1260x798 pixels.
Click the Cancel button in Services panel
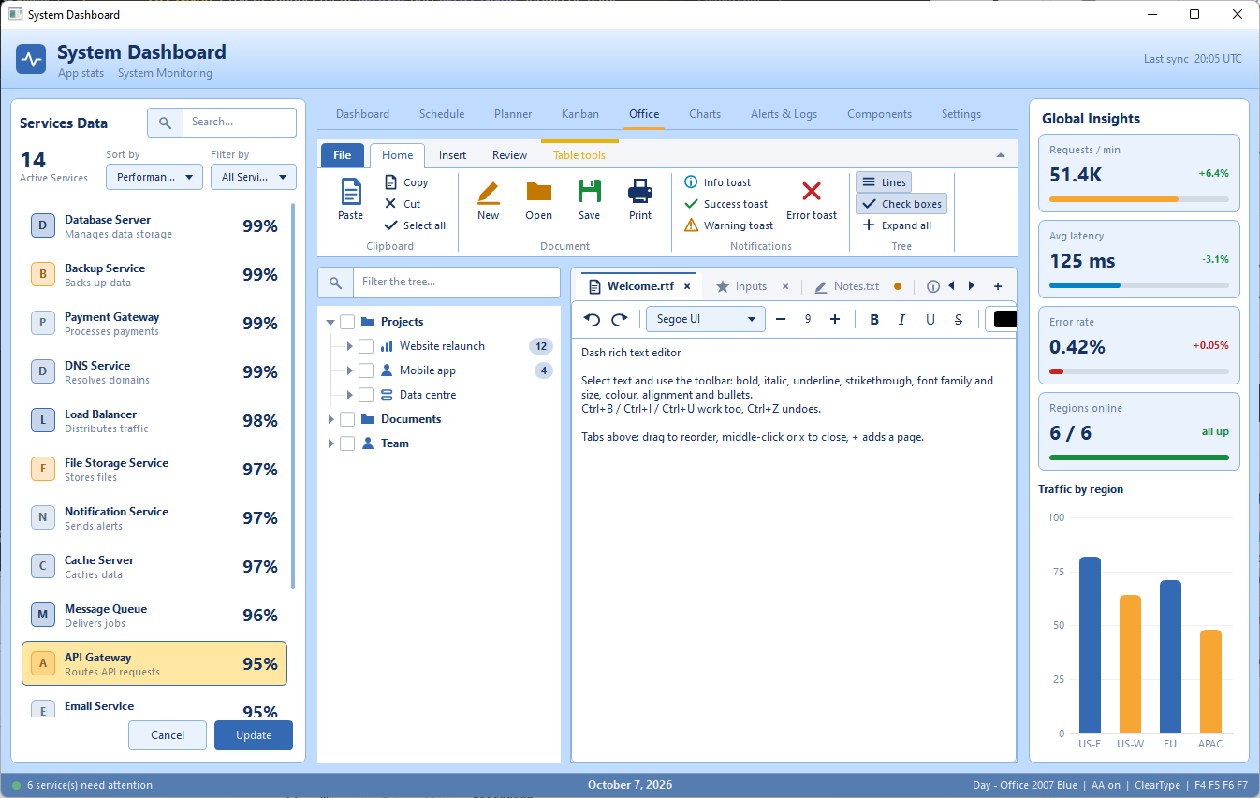pos(168,735)
